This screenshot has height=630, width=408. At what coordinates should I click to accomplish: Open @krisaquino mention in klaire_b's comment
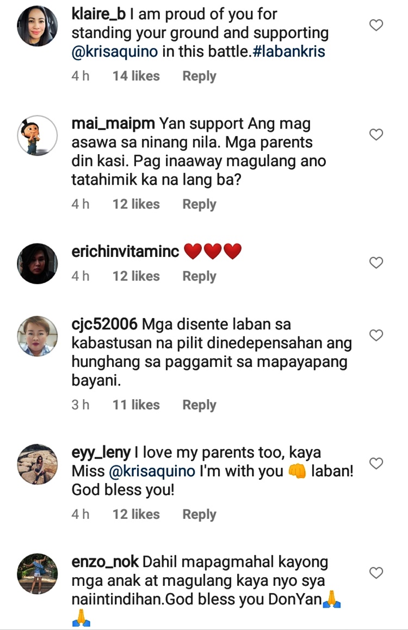click(115, 52)
